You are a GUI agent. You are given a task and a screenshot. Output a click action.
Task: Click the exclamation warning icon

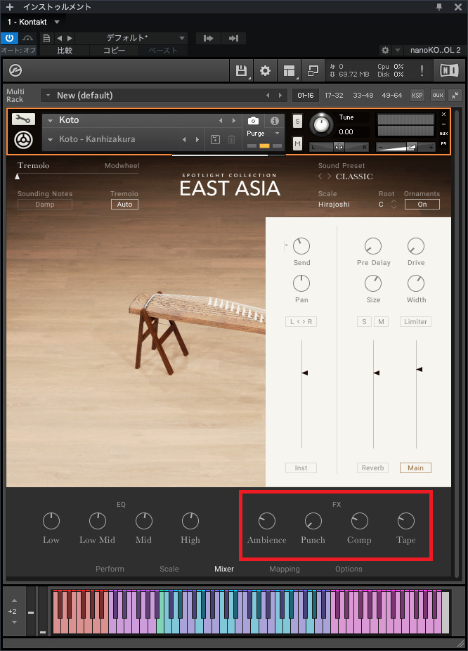click(422, 70)
